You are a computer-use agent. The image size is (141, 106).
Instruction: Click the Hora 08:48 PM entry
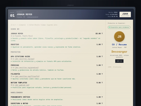click(113, 16)
